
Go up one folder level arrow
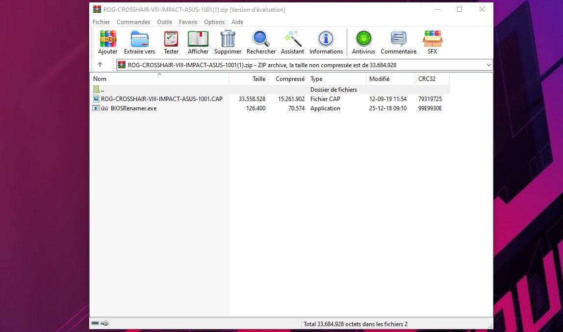coord(100,65)
